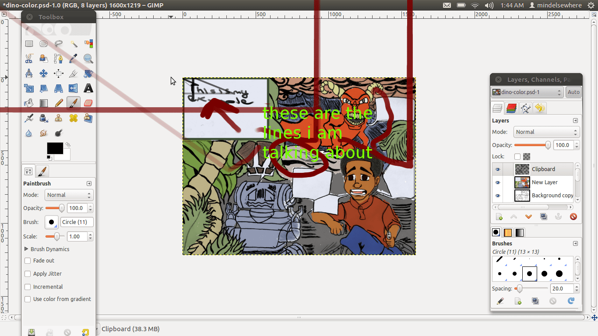Delete the layer with the red Layers panel icon
598x336 pixels.
[573, 217]
